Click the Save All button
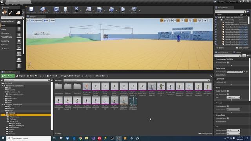251x141 pixels. (32, 76)
